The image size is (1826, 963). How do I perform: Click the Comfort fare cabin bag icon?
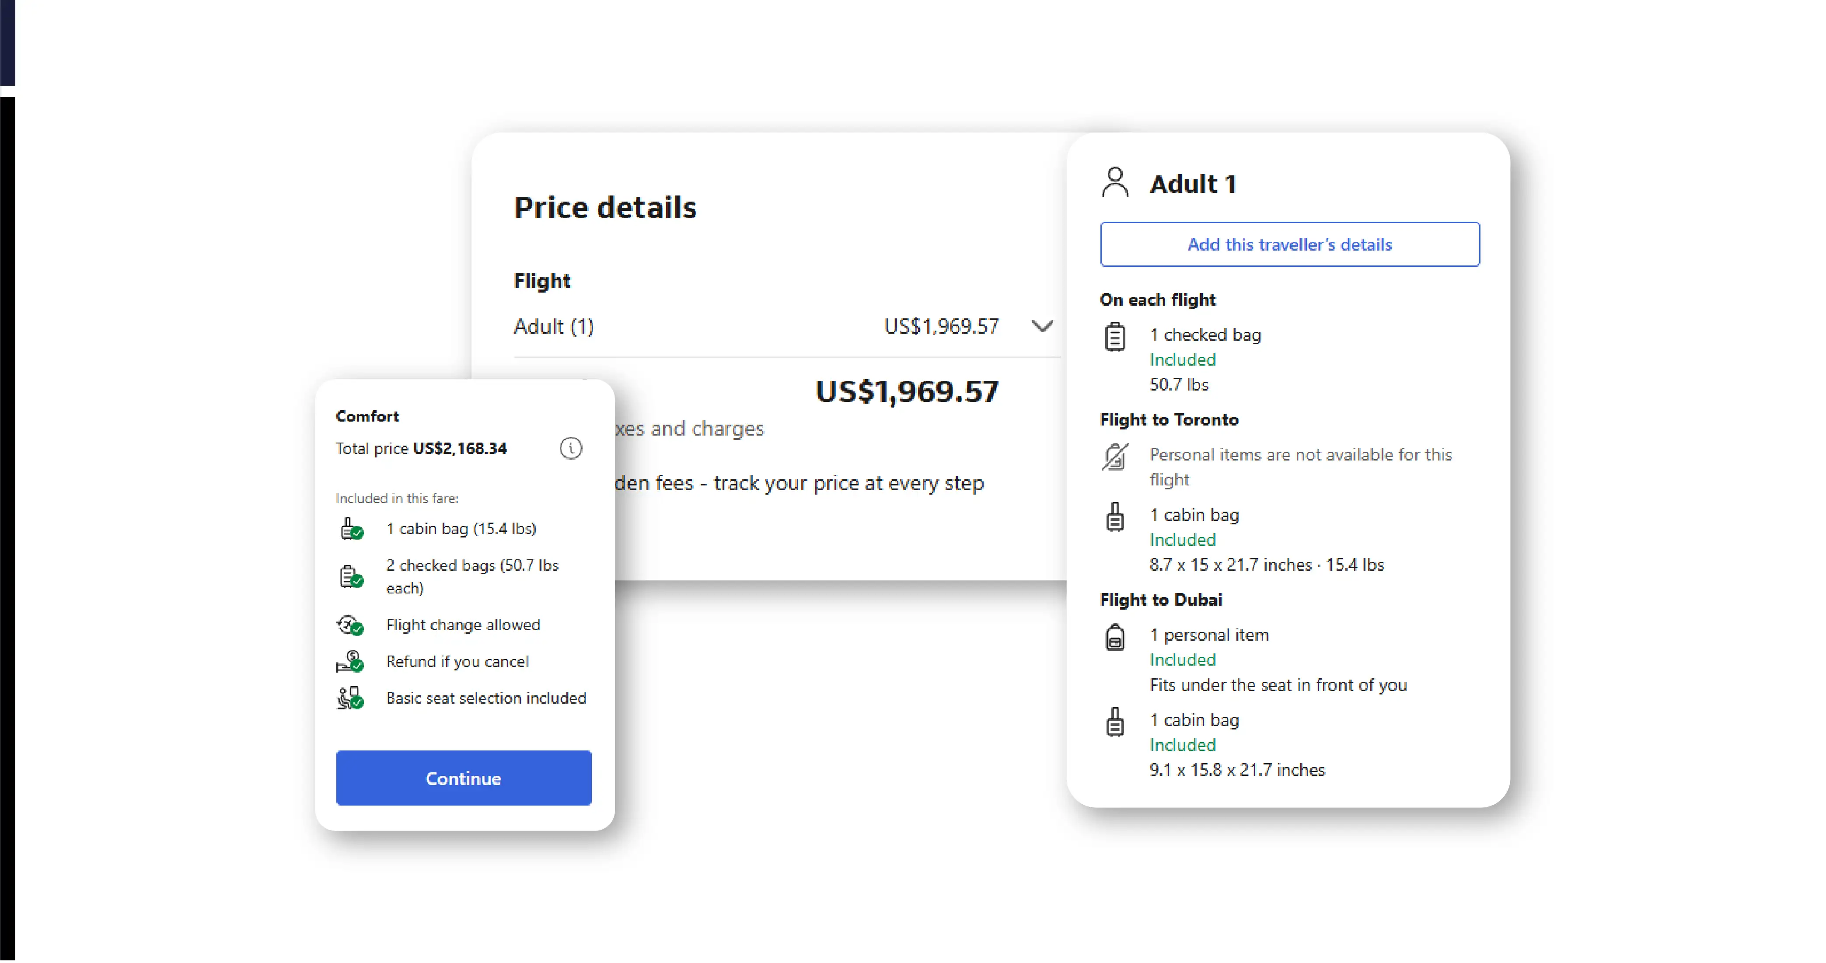pos(351,529)
